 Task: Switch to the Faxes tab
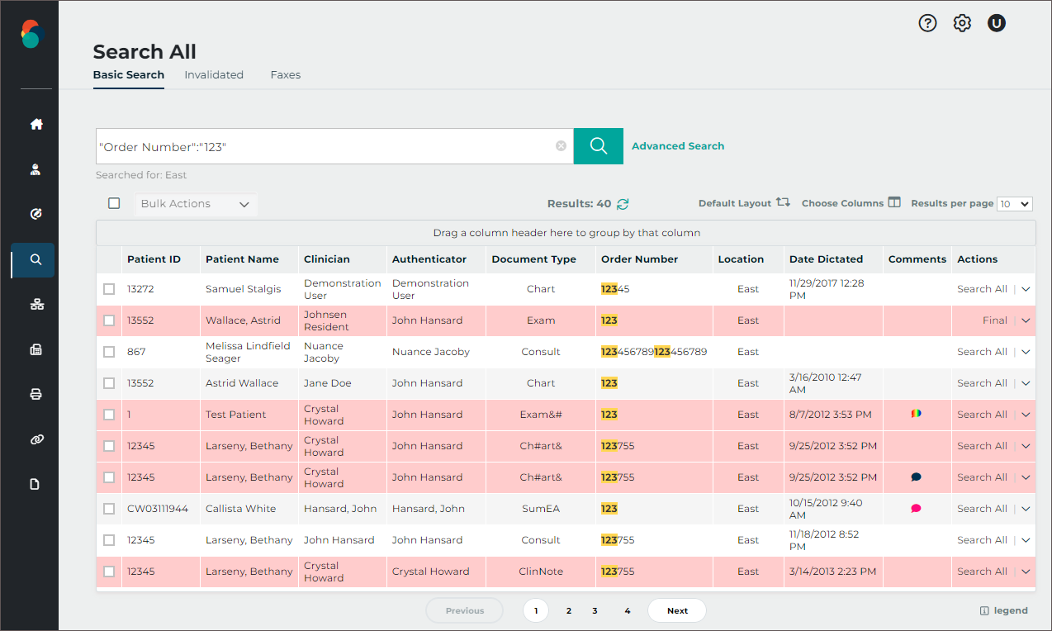(x=285, y=75)
